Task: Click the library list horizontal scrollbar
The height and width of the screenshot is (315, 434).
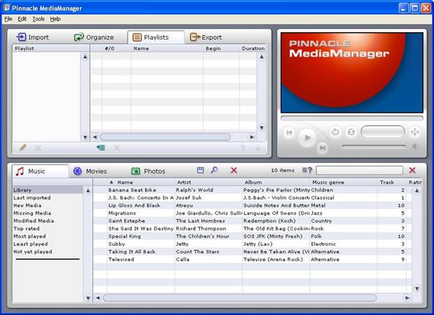Action: [x=240, y=298]
